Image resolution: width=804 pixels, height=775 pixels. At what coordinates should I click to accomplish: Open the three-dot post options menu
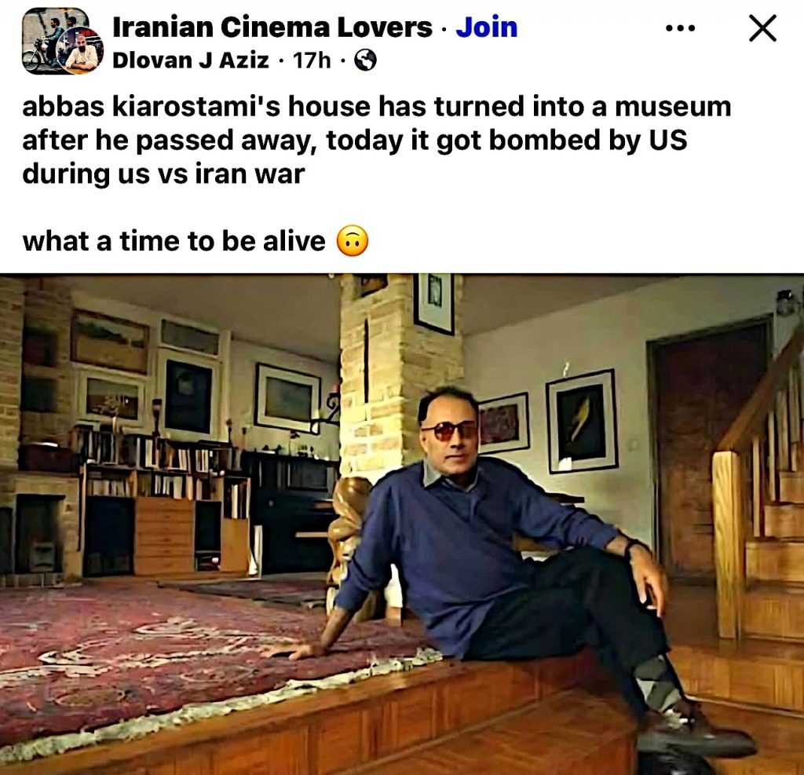coord(681,28)
